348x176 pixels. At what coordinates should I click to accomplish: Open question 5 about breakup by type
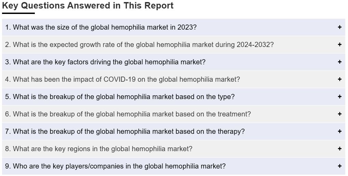pyautogui.click(x=173, y=97)
